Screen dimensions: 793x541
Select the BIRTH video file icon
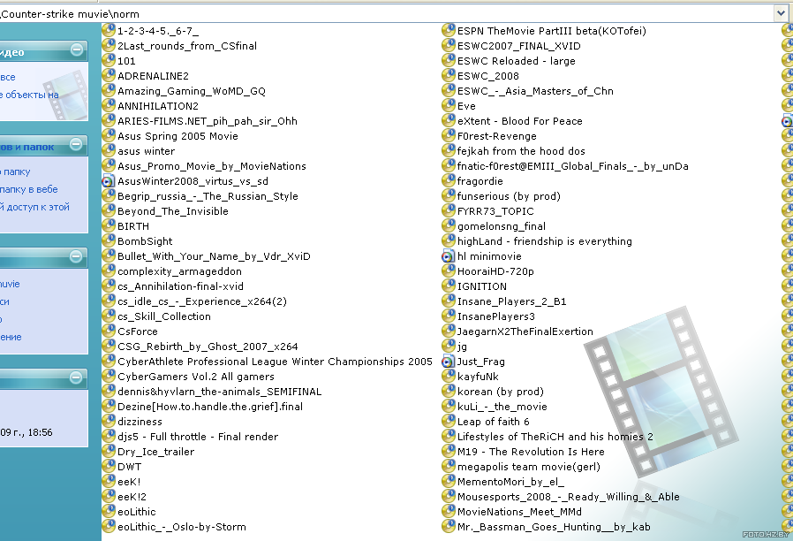tap(109, 225)
